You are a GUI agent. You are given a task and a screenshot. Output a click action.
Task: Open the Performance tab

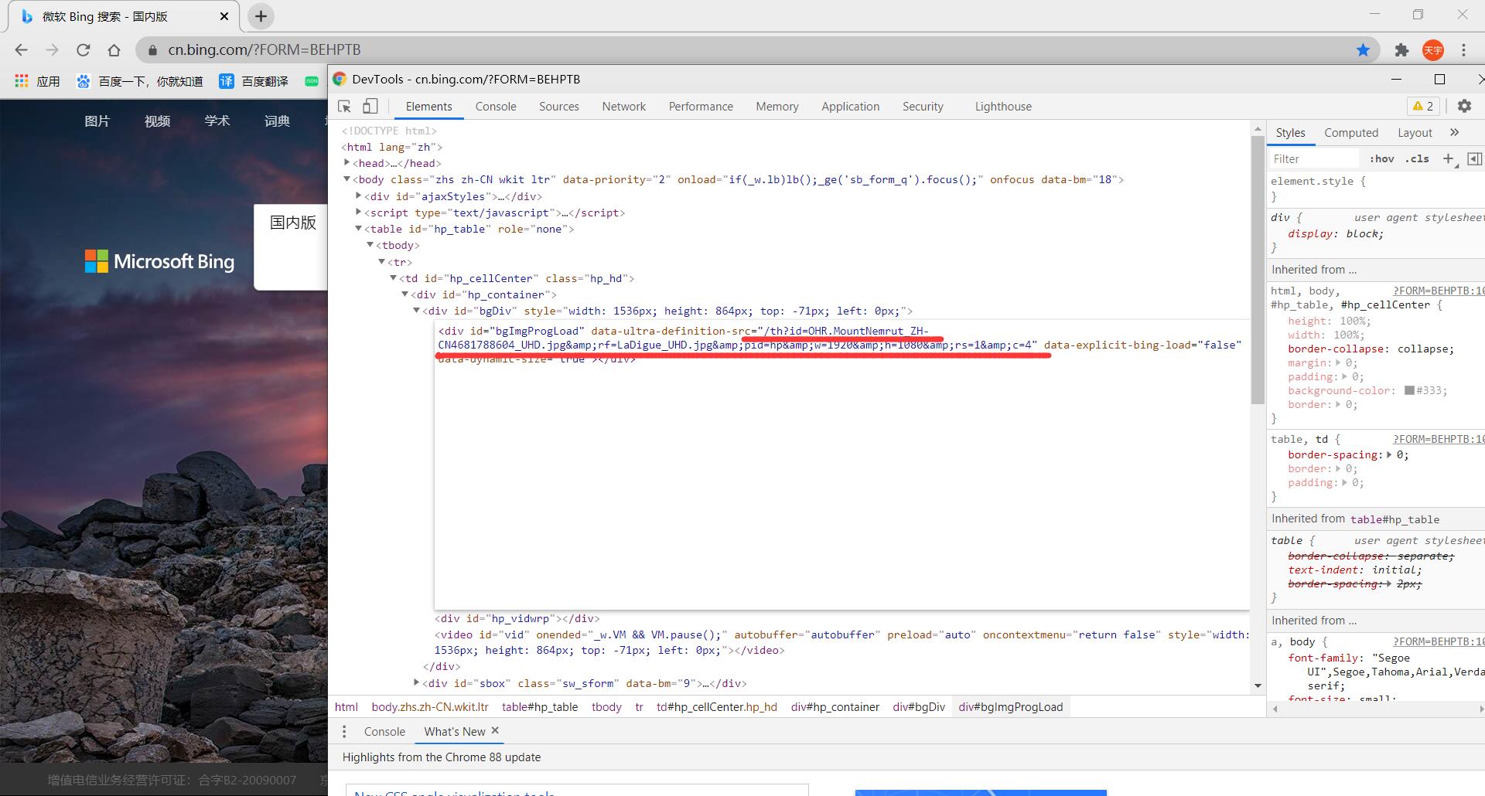[701, 107]
